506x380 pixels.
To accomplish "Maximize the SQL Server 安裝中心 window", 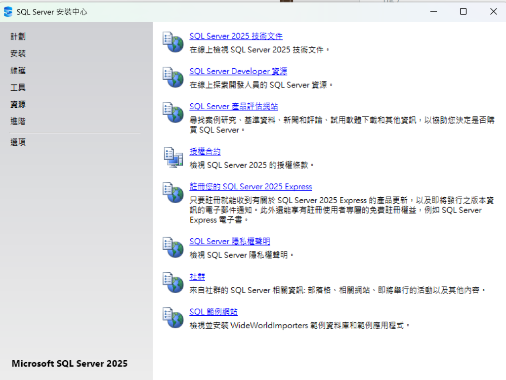I will click(463, 12).
